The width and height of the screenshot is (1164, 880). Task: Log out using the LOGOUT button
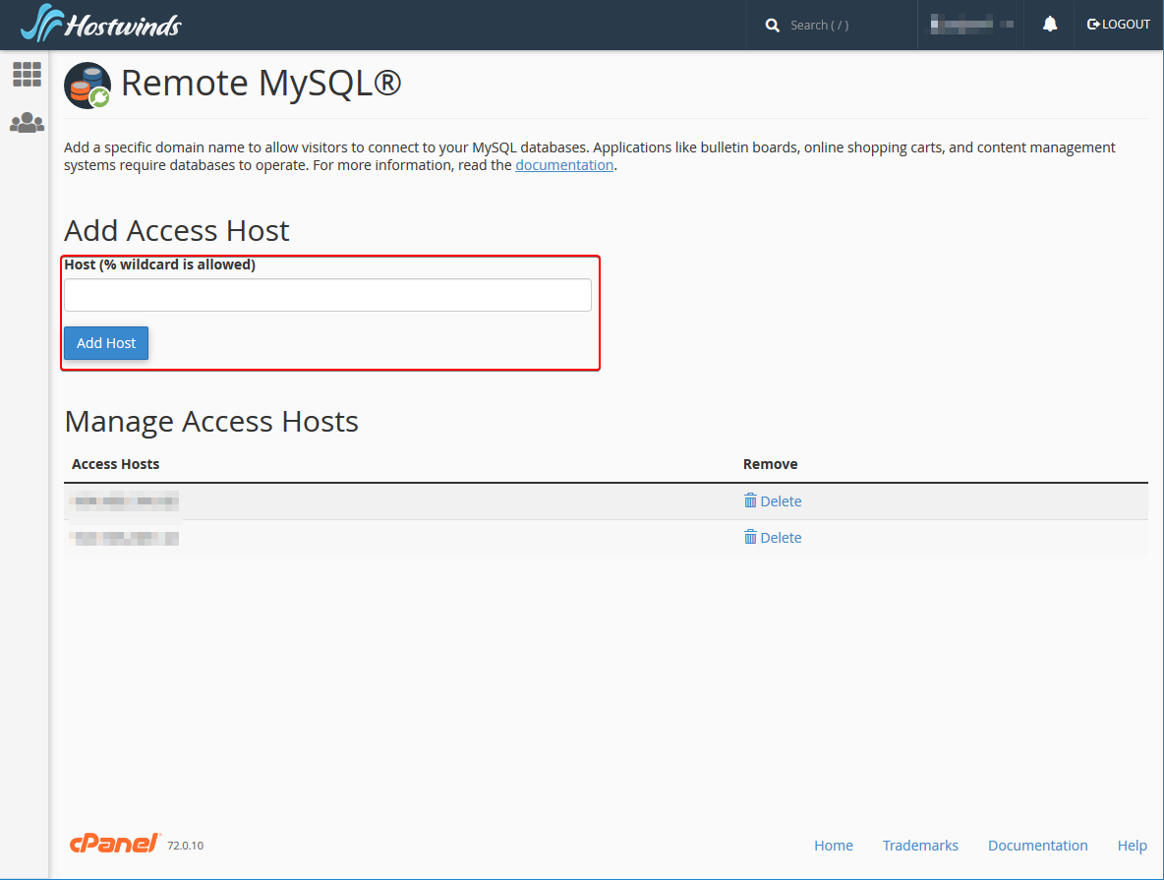coord(1118,25)
